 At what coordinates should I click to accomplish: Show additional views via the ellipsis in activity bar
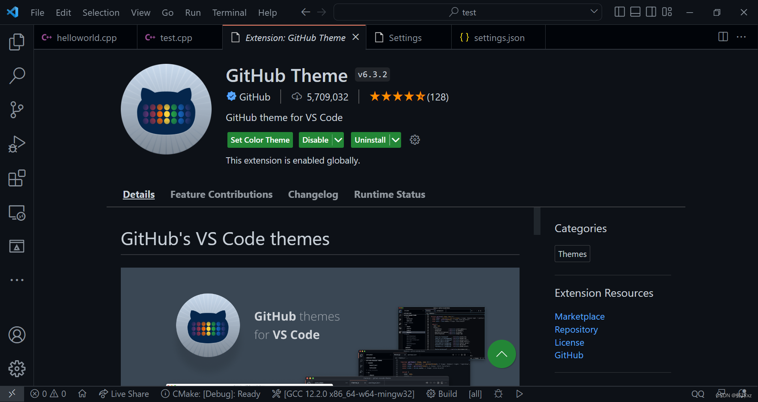click(17, 280)
